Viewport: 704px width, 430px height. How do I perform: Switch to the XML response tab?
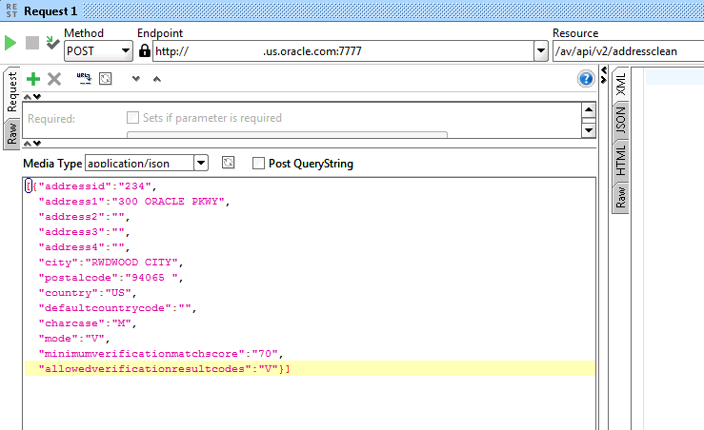pyautogui.click(x=620, y=85)
